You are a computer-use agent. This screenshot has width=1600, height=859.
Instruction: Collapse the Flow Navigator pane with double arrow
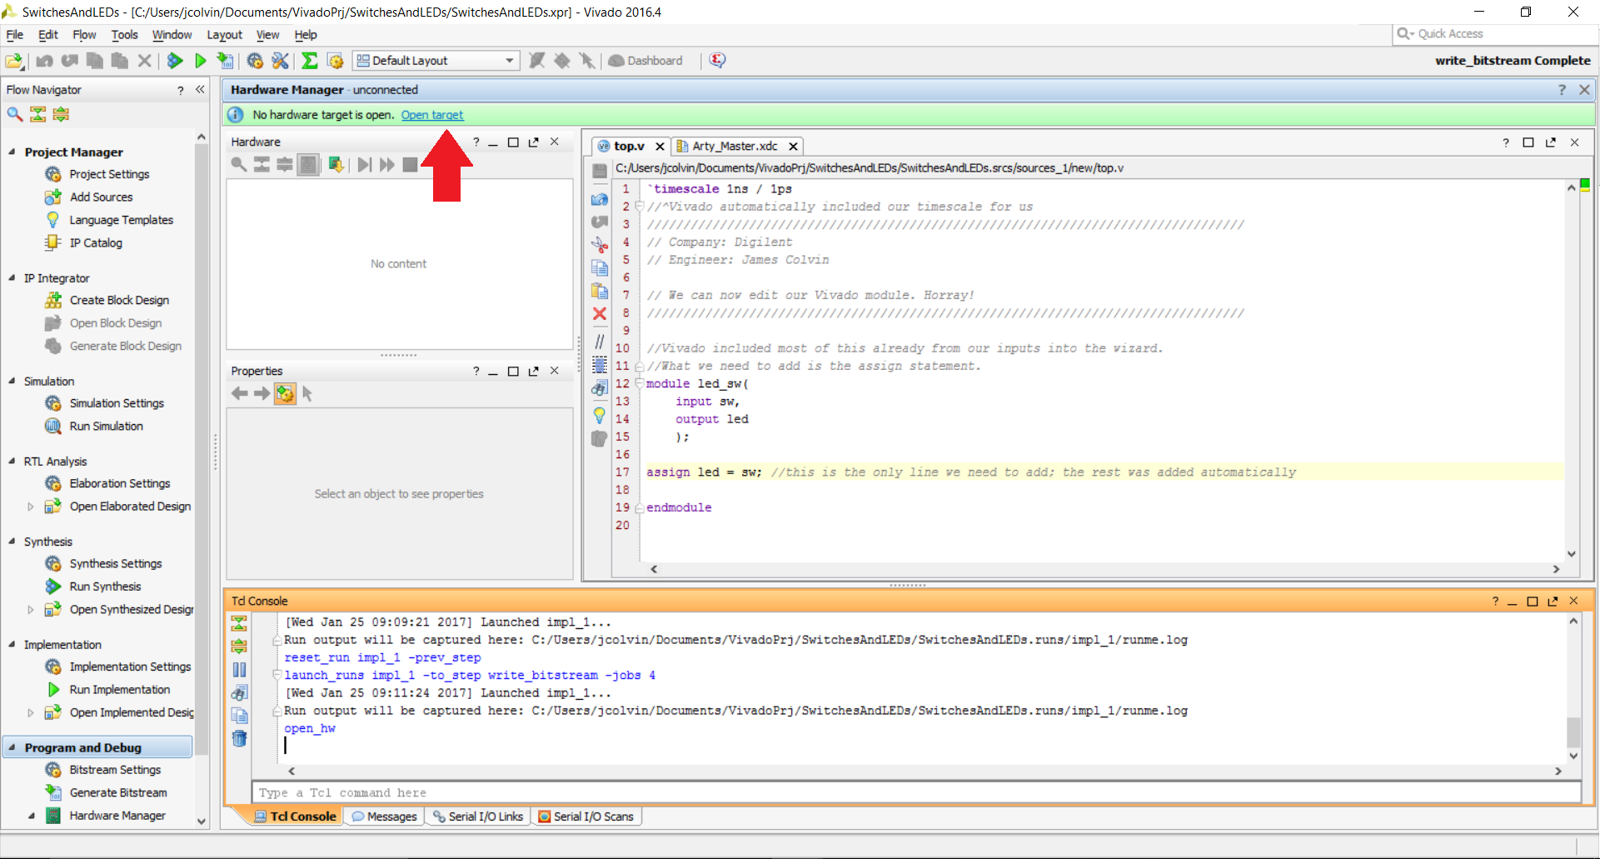pos(200,90)
